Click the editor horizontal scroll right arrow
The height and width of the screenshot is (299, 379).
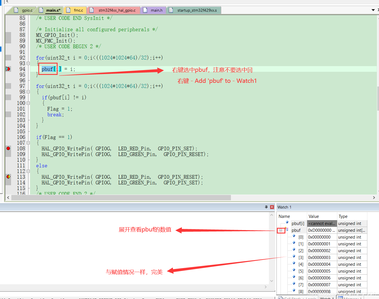click(374, 197)
